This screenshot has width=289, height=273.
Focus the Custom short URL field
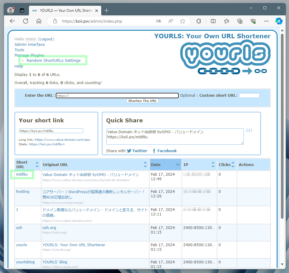[x=250, y=96]
